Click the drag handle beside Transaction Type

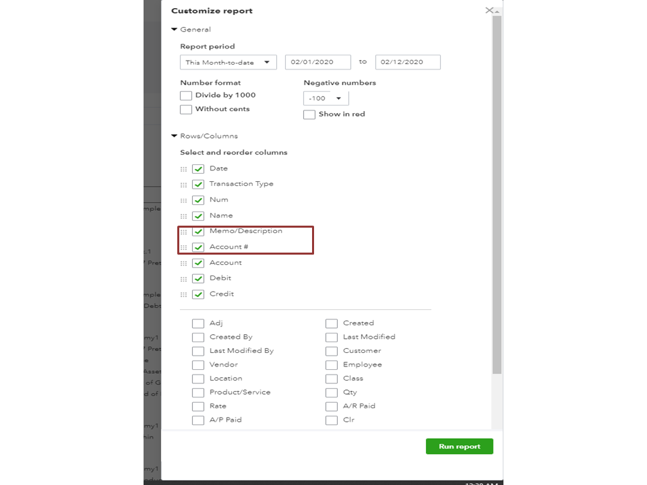tap(184, 185)
